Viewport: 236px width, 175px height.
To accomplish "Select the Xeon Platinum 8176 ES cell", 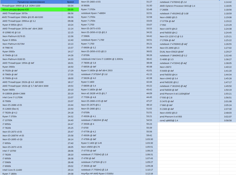I will click(x=31, y=36).
